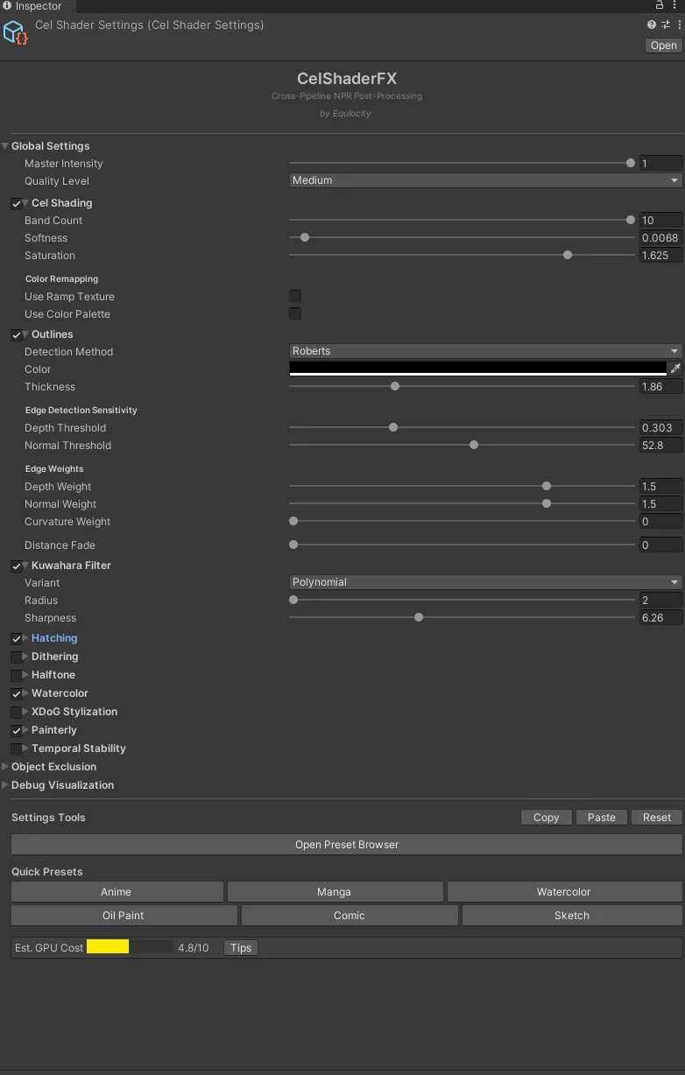Screen dimensions: 685x1075
Task: Open the Quality Level dropdown
Action: pos(485,180)
